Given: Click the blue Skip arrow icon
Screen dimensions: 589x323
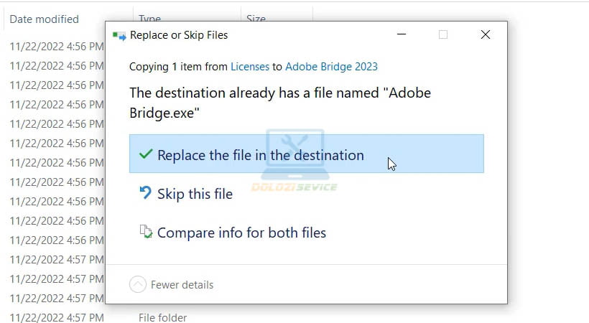Looking at the screenshot, I should pos(146,193).
